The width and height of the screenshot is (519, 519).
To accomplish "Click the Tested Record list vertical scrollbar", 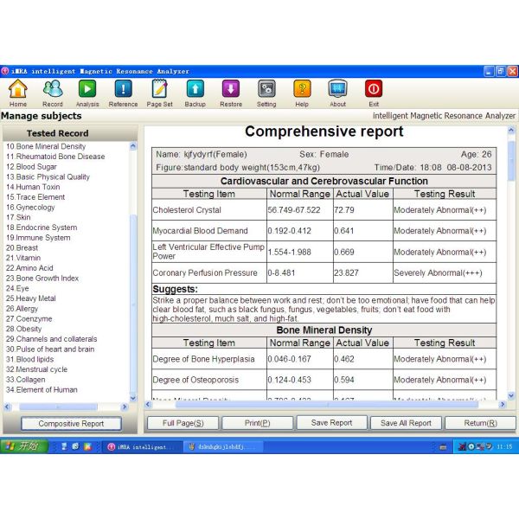I will point(133,268).
